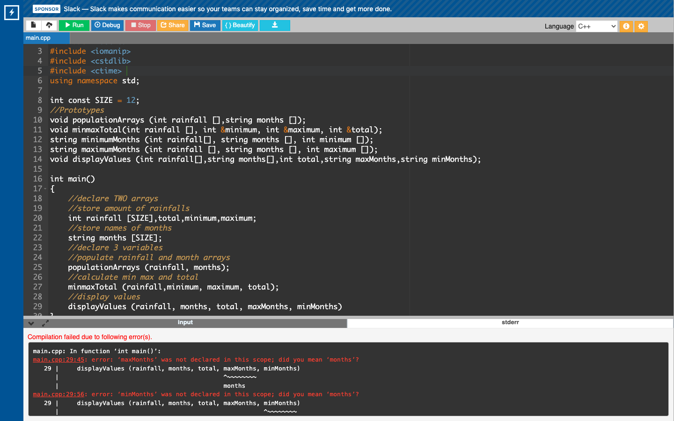Image resolution: width=674 pixels, height=421 pixels.
Task: Click "main.cpp: In function 'int main()':" output line
Action: pyautogui.click(x=97, y=351)
